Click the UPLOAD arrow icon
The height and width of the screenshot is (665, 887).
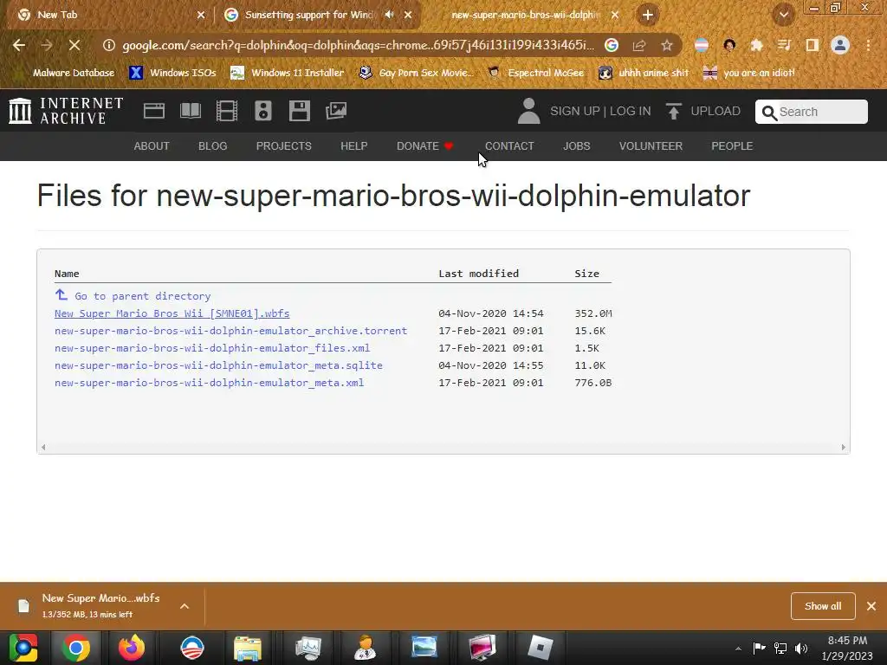click(673, 111)
